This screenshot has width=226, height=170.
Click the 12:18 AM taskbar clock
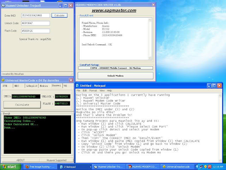(218, 167)
